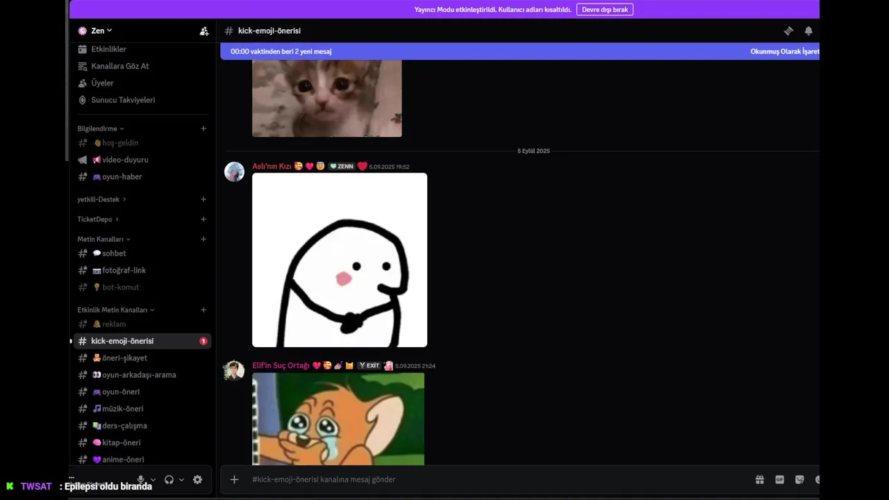The width and height of the screenshot is (889, 500).
Task: Focus the kick-emoji-önerisi message input
Action: point(497,480)
